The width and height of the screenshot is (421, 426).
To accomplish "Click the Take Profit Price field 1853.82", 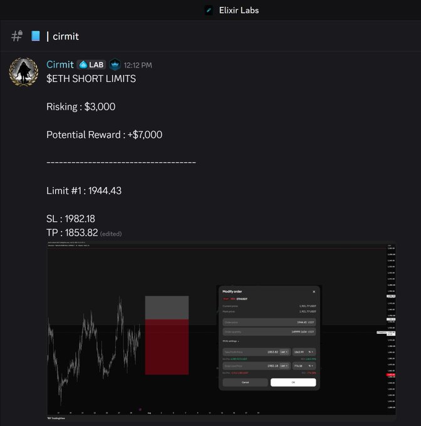I will click(x=257, y=352).
